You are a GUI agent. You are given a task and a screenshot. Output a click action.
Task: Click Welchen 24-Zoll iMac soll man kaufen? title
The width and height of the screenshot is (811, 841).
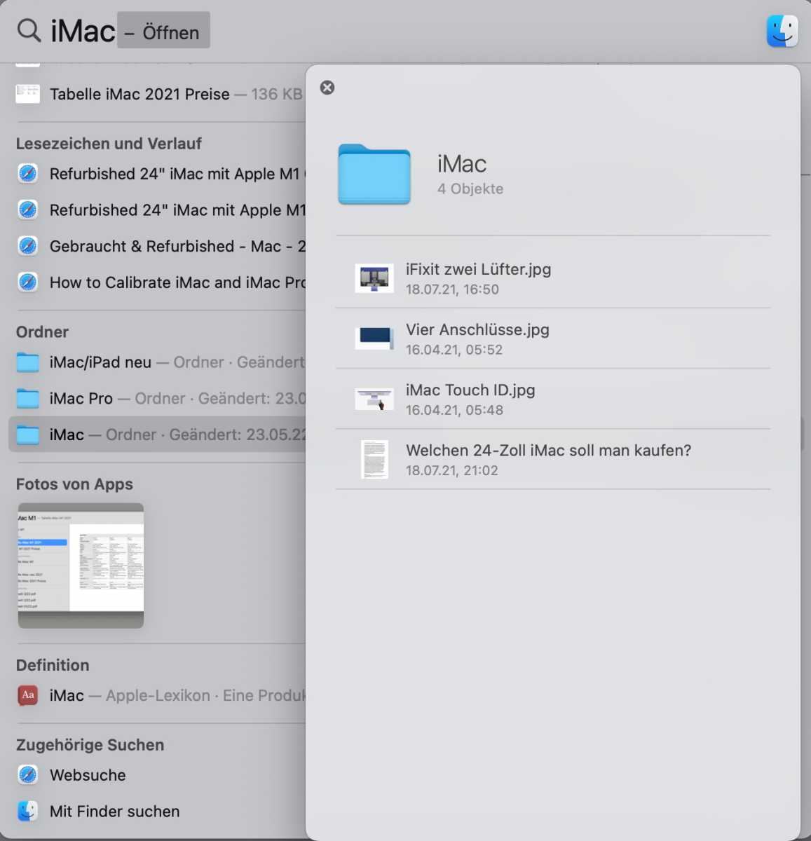548,451
